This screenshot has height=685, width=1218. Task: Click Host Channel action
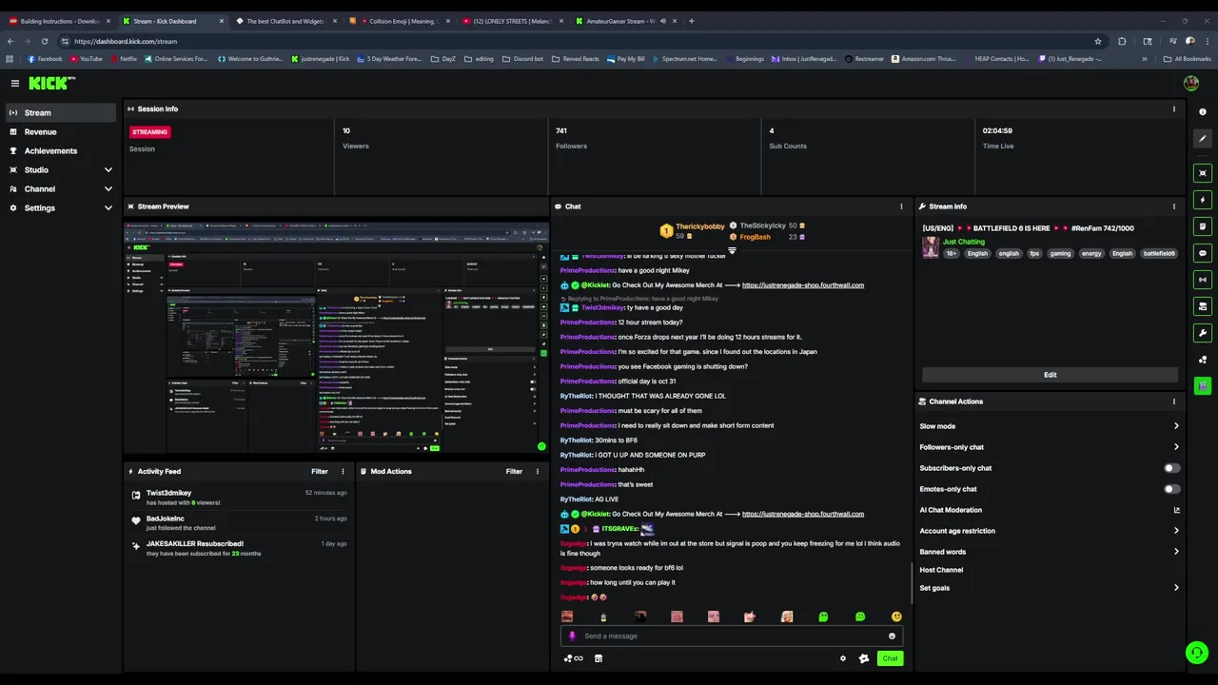941,570
